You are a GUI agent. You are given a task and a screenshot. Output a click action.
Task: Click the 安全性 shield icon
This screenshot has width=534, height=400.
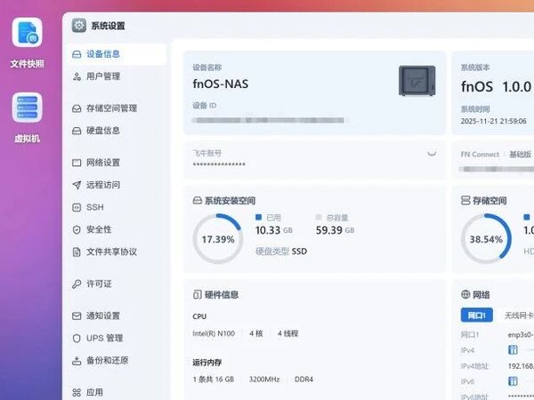tap(77, 229)
